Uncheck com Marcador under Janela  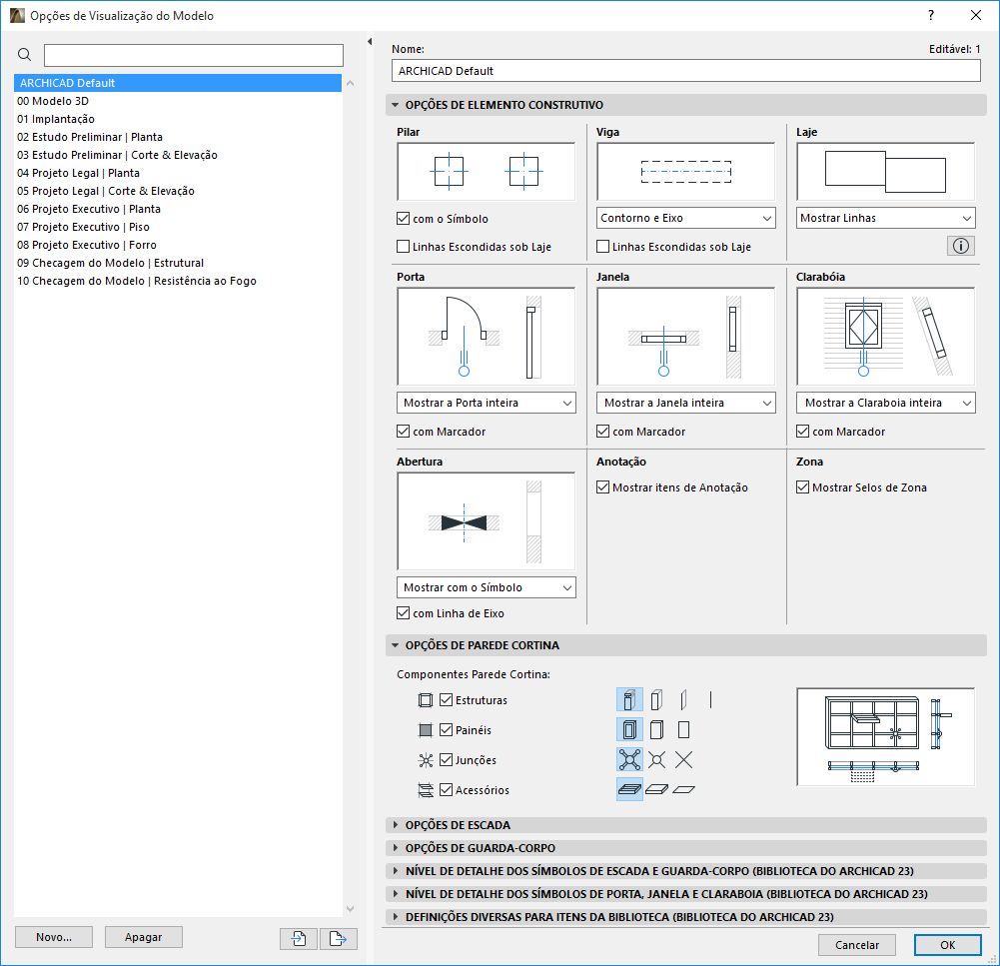tap(603, 431)
